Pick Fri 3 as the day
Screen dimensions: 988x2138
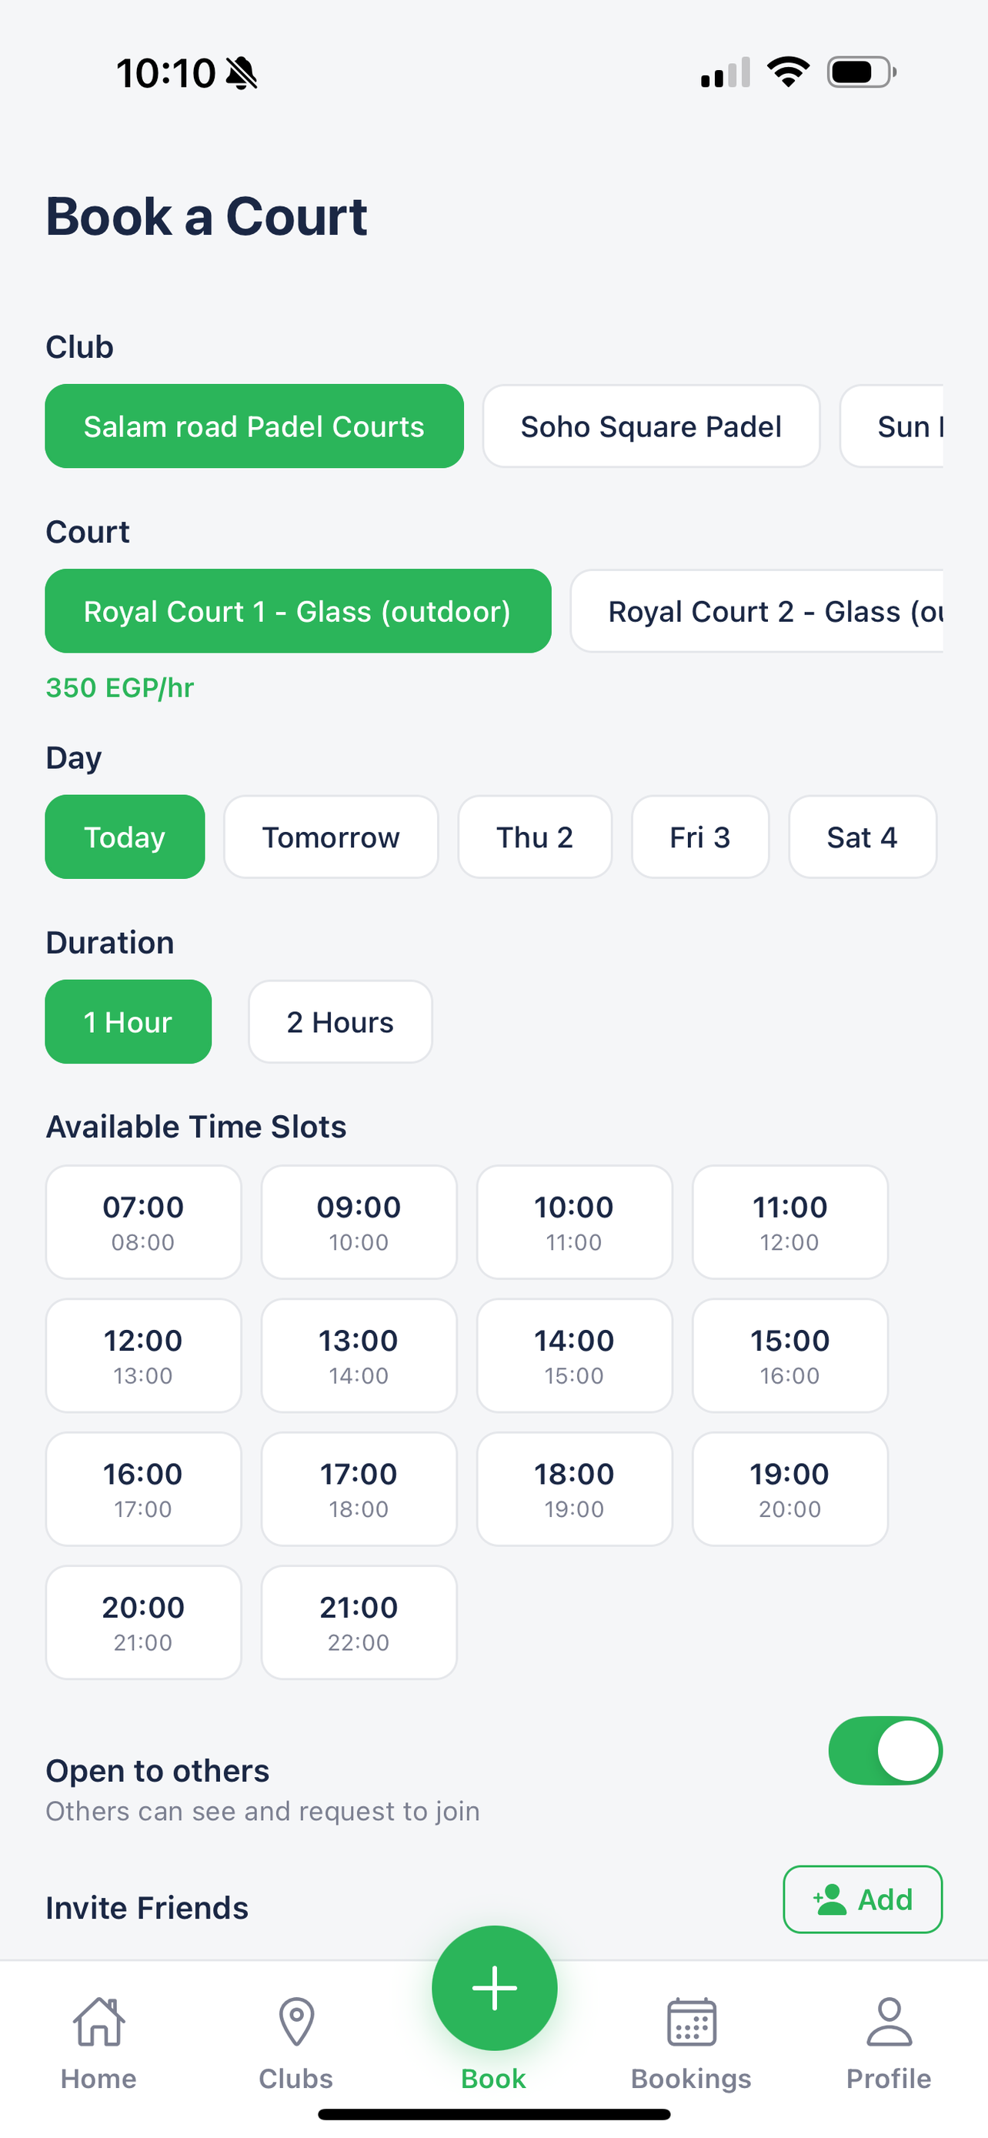point(700,837)
